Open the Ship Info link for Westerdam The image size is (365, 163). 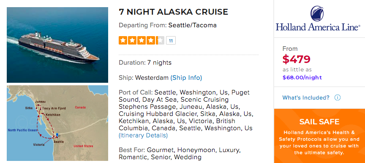(x=186, y=78)
